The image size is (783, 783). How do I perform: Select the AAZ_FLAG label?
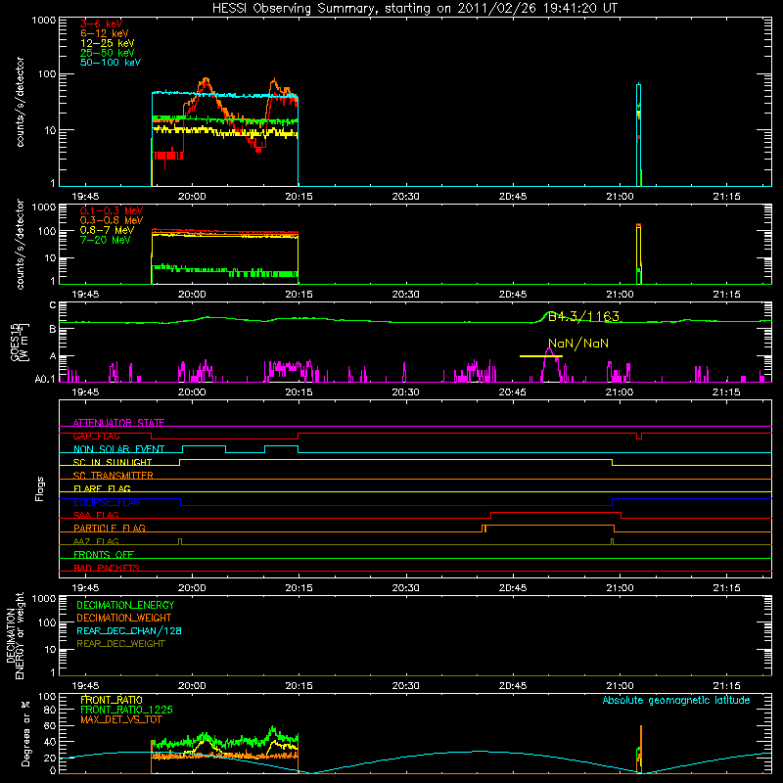point(96,542)
